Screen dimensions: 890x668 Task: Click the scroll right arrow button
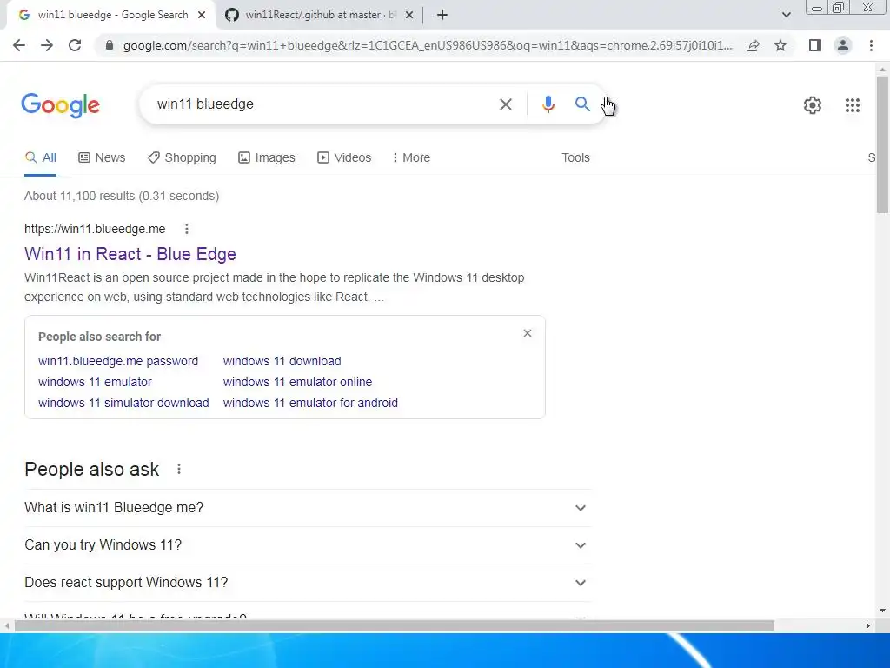(868, 626)
